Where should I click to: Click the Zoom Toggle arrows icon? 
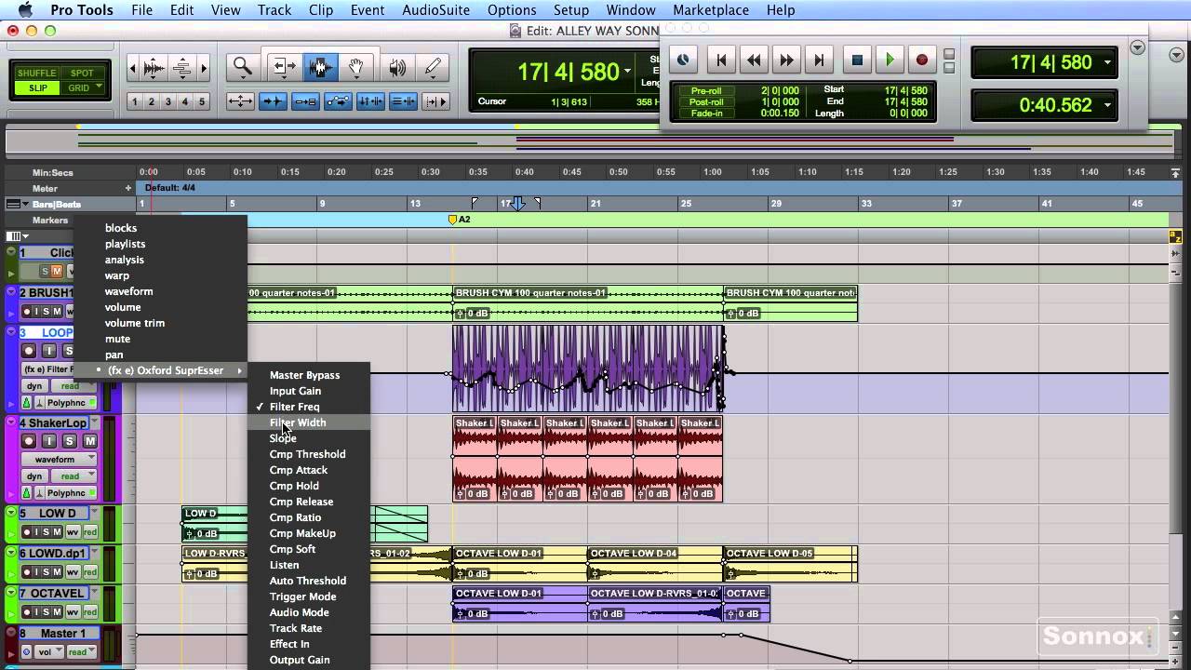tap(240, 101)
